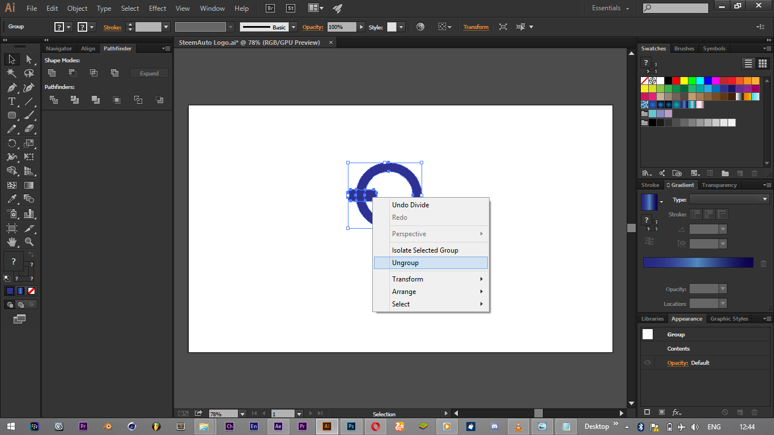Choose the Magic Wand tool

coord(11,73)
